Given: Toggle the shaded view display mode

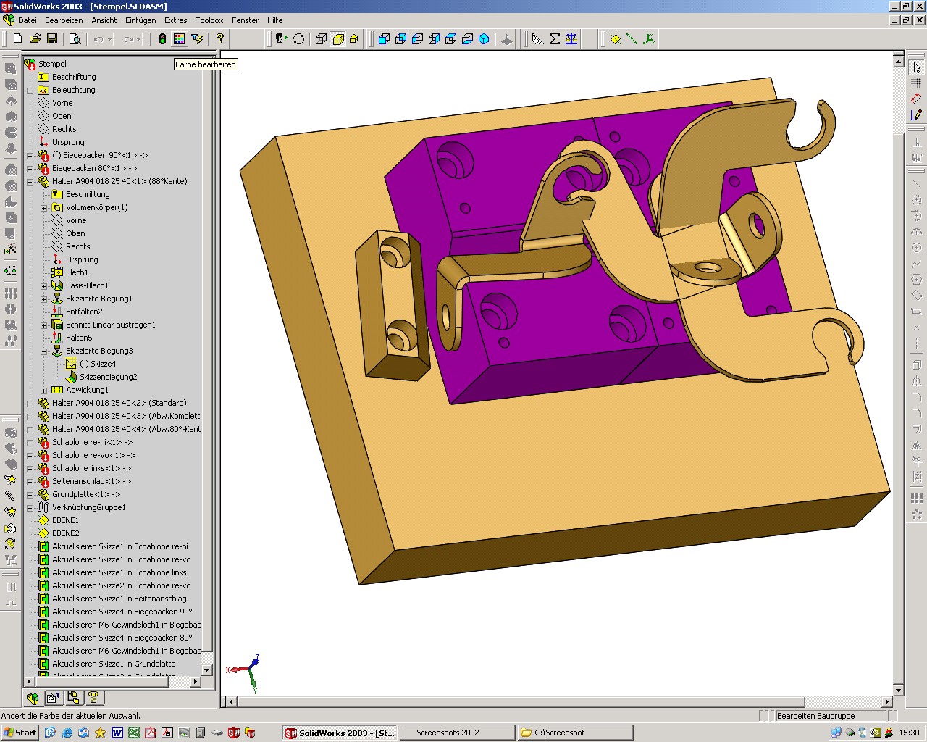Looking at the screenshot, I should [338, 39].
